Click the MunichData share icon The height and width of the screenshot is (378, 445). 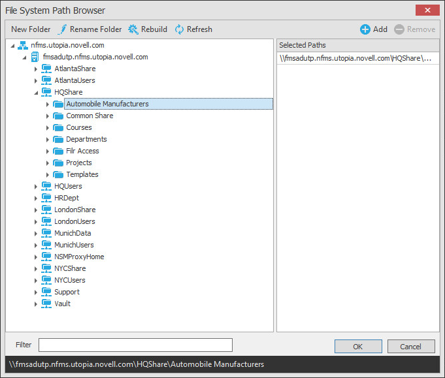point(46,233)
